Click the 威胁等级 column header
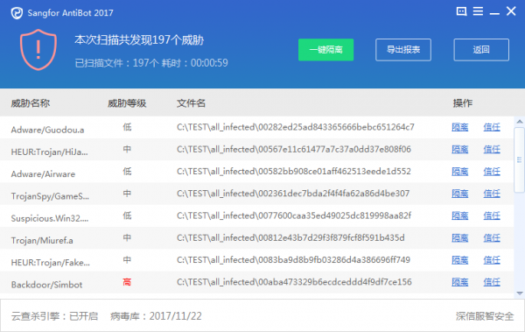 127,103
